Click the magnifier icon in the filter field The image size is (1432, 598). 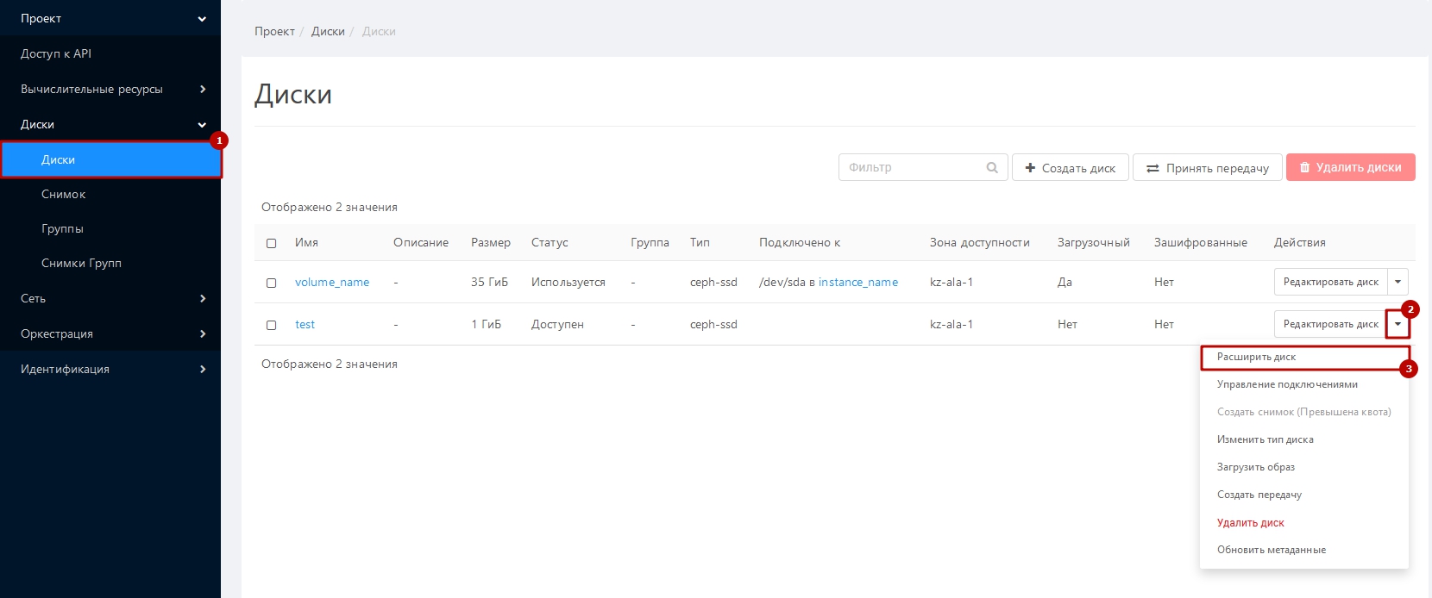(992, 168)
